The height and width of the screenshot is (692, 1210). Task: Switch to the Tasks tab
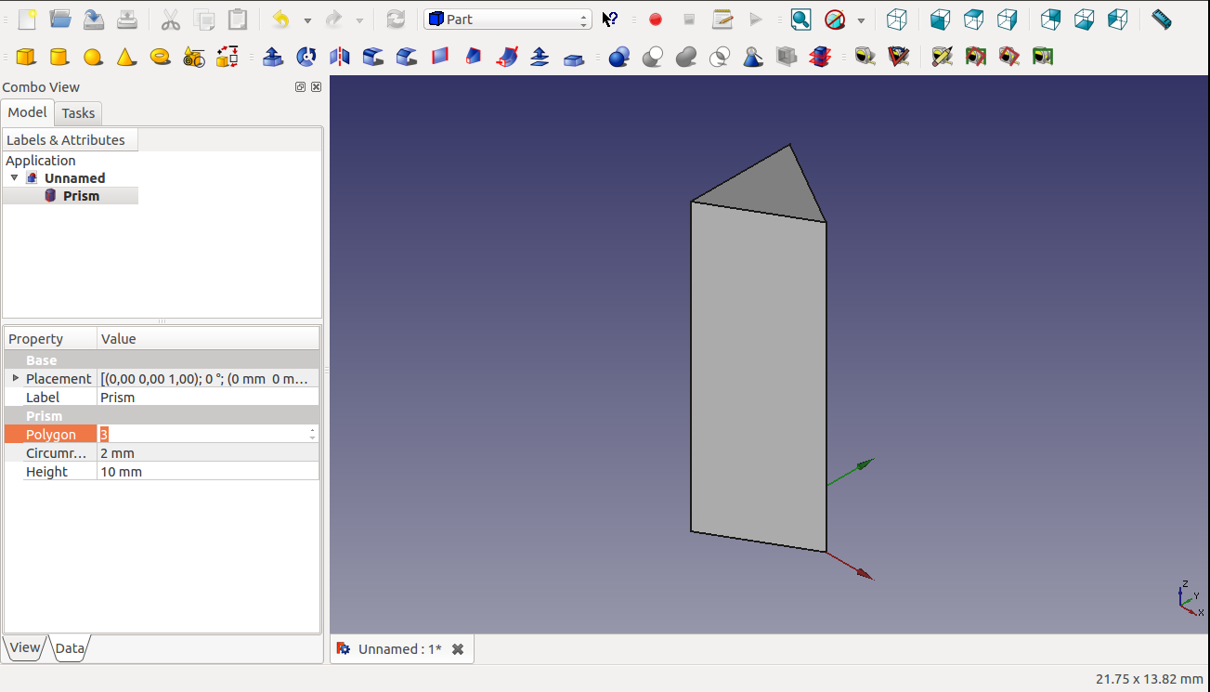point(78,113)
